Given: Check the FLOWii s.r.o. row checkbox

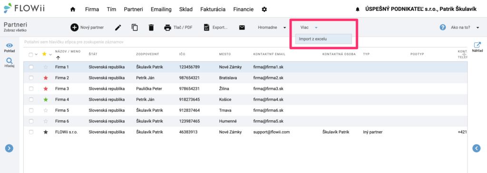Looking at the screenshot, I should (x=31, y=132).
